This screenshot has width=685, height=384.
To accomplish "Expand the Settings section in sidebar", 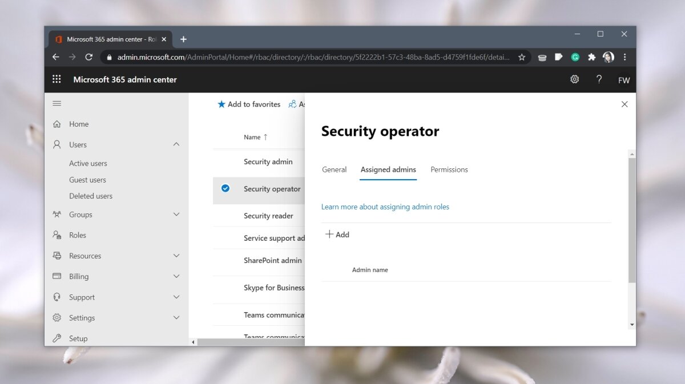I will [x=176, y=317].
